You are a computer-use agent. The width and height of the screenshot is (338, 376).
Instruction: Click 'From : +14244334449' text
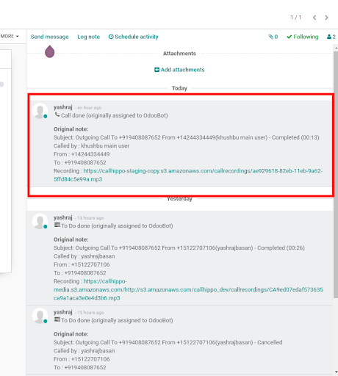[x=82, y=154]
